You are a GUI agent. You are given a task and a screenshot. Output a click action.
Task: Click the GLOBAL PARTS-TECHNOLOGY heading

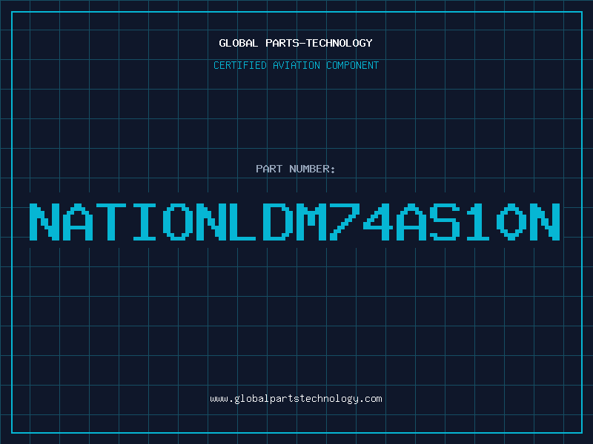296,43
